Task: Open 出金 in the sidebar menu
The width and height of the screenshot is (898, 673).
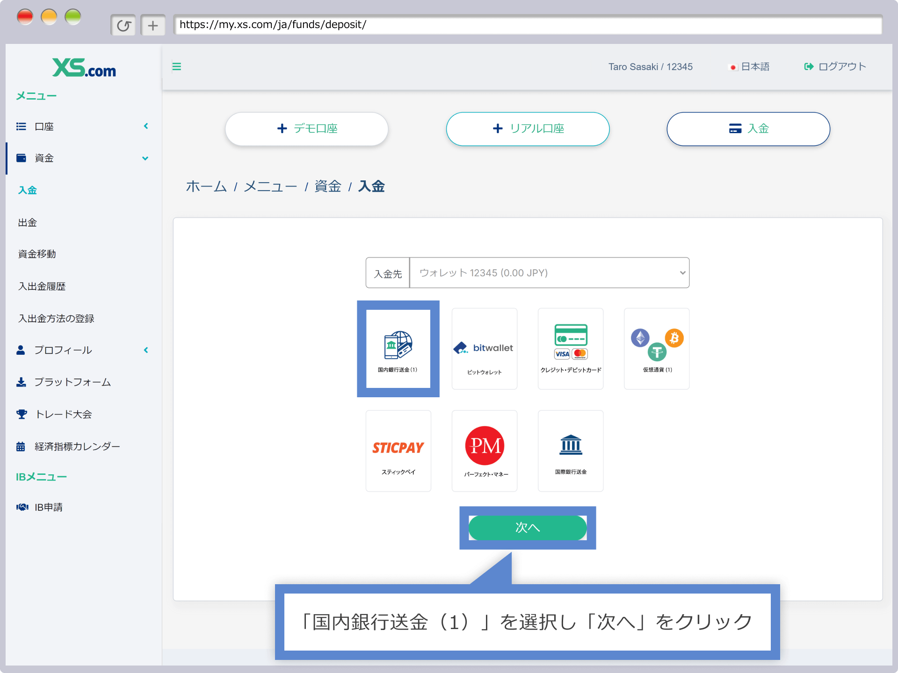Action: pyautogui.click(x=28, y=222)
